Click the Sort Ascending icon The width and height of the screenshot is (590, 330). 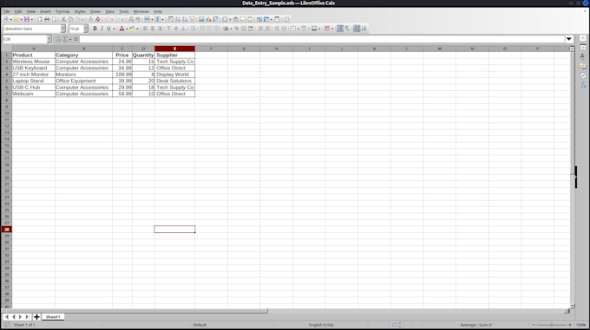pos(178,19)
